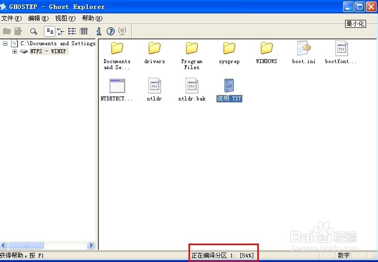378x262 pixels.
Task: Select the boot.ini file
Action: [x=304, y=52]
